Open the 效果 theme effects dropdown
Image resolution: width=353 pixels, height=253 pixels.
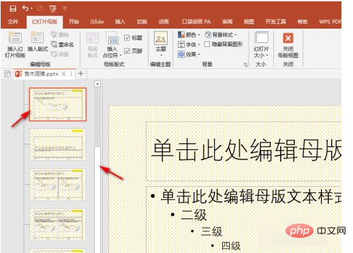(x=189, y=55)
